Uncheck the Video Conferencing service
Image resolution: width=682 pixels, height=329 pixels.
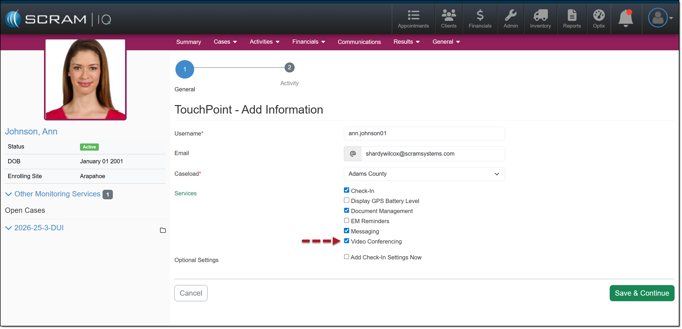coord(346,241)
